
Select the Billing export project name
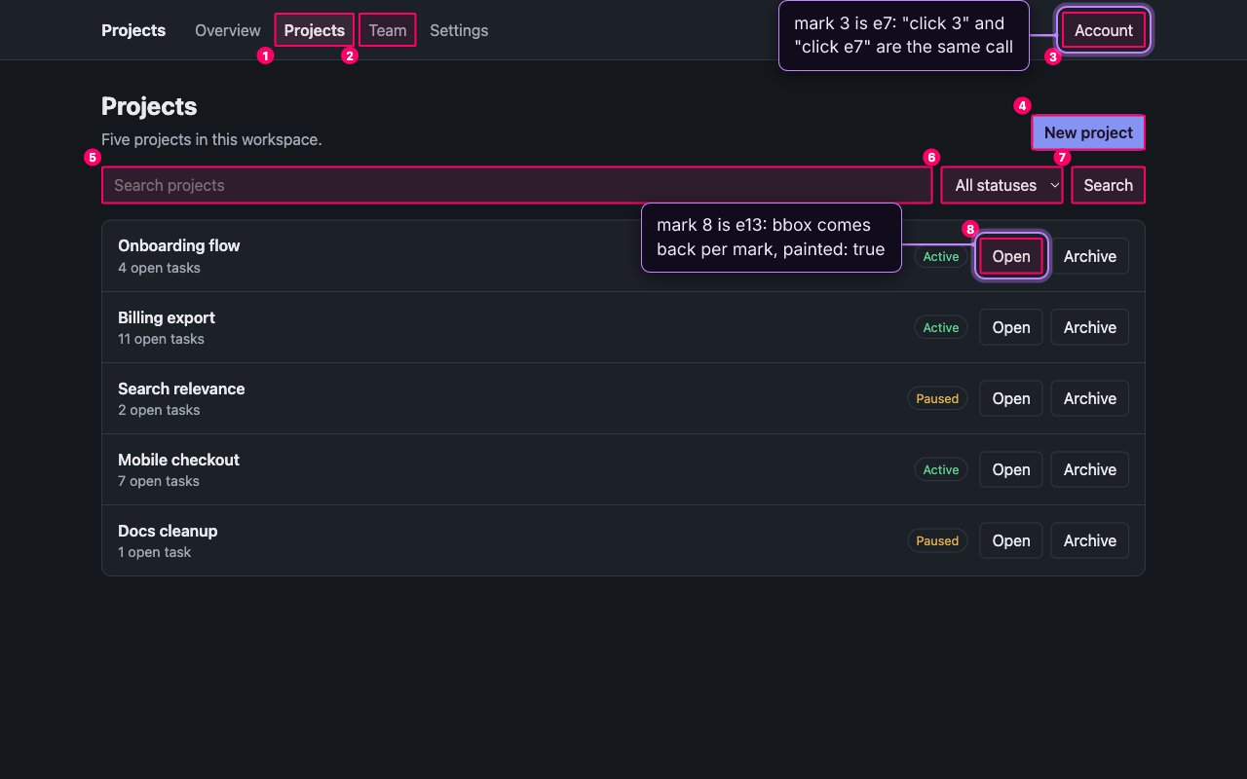167,317
